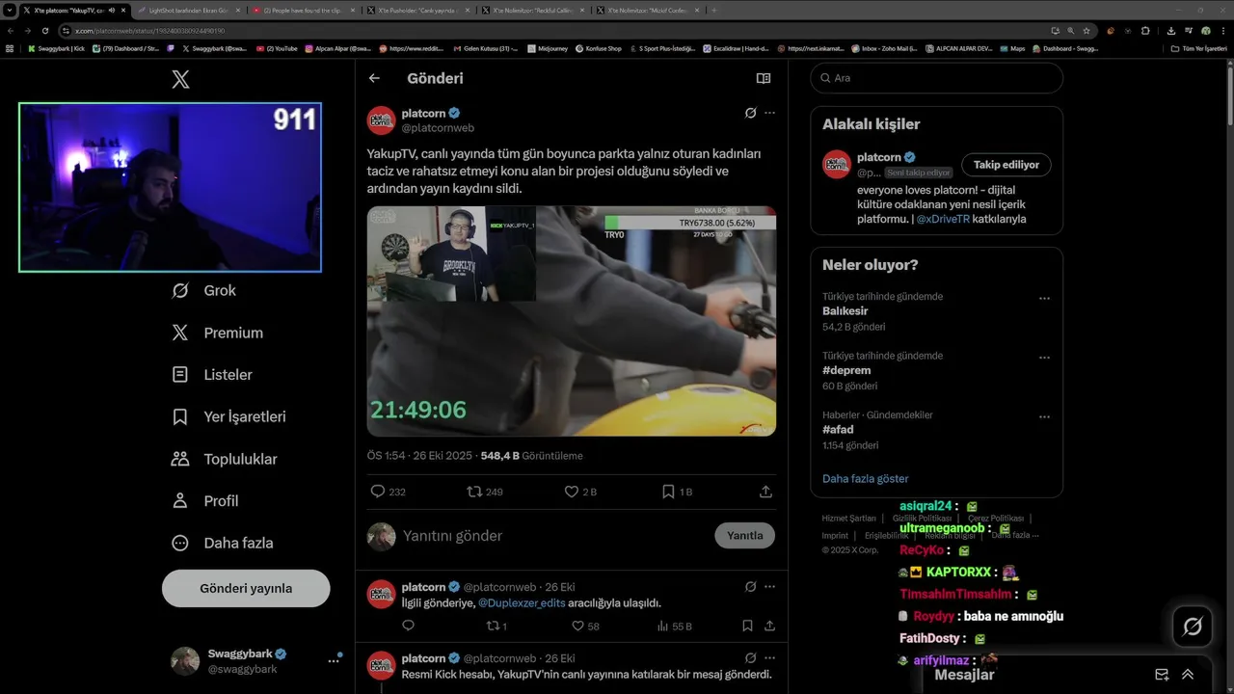Switch to People have found the clip tab

(x=305, y=10)
